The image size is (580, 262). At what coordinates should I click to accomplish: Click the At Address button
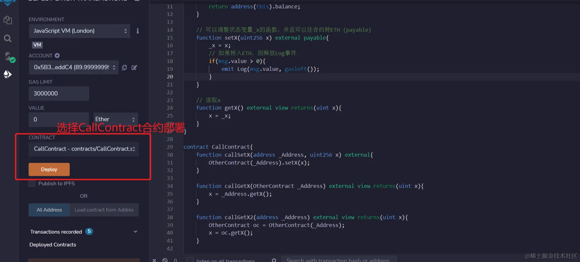[49, 210]
